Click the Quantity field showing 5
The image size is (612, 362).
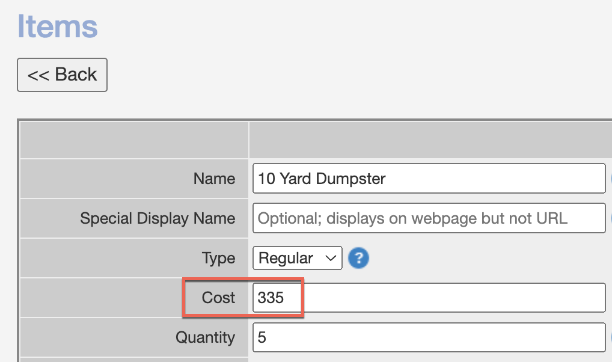(428, 337)
